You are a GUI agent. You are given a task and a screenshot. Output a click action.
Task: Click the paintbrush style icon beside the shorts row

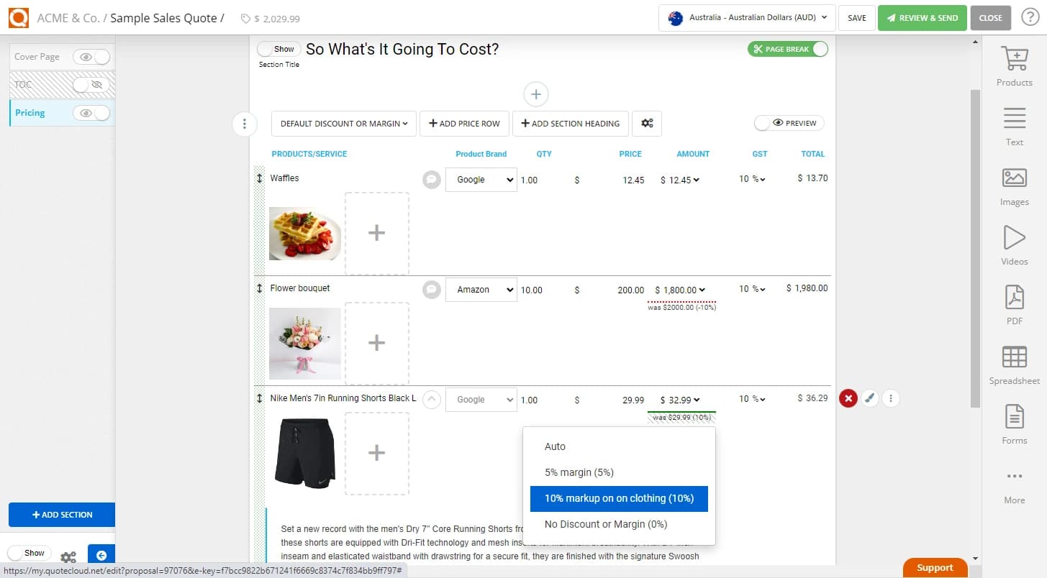[869, 398]
